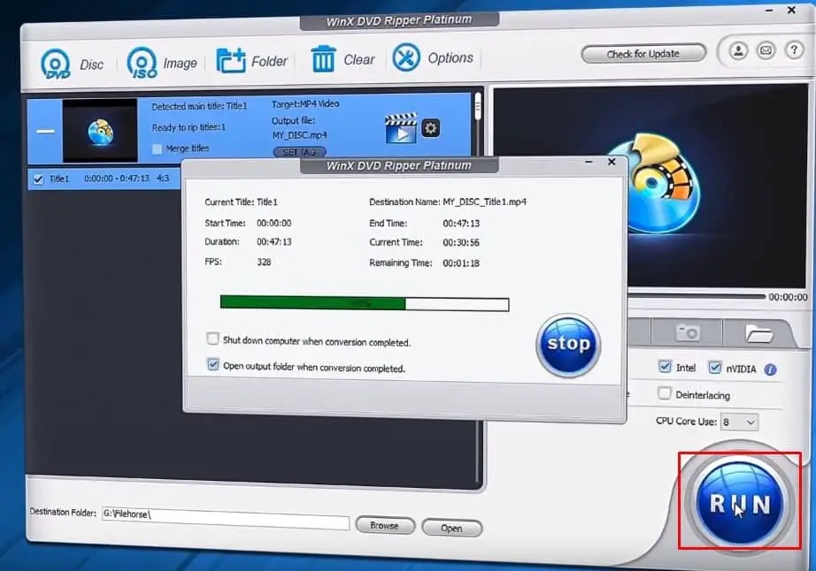Select Title1 row duration 0:00:00 - 0:47:13
The image size is (816, 571).
[117, 179]
